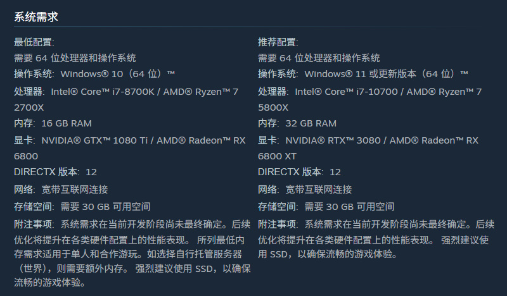Click the NVIDIA RTX 3080 graphics line
Image resolution: width=507 pixels, height=296 pixels.
[x=368, y=140]
